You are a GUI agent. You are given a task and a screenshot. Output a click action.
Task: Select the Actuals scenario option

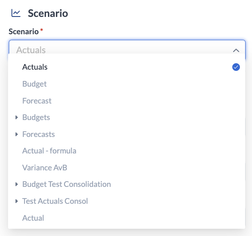[35, 67]
